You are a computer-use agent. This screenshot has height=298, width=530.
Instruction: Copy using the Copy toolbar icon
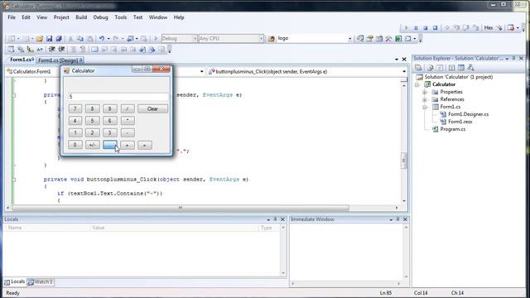pos(80,39)
